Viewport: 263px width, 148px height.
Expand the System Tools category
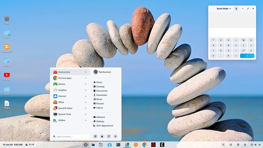coord(70,114)
